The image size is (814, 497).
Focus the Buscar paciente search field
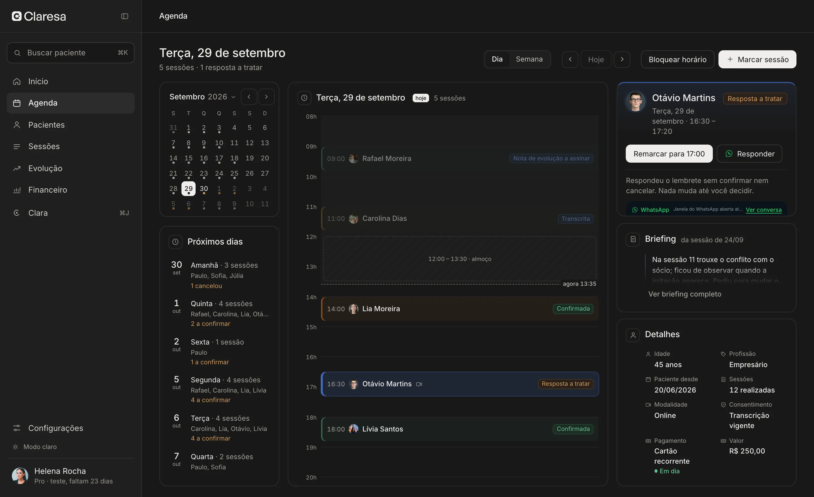tap(70, 53)
